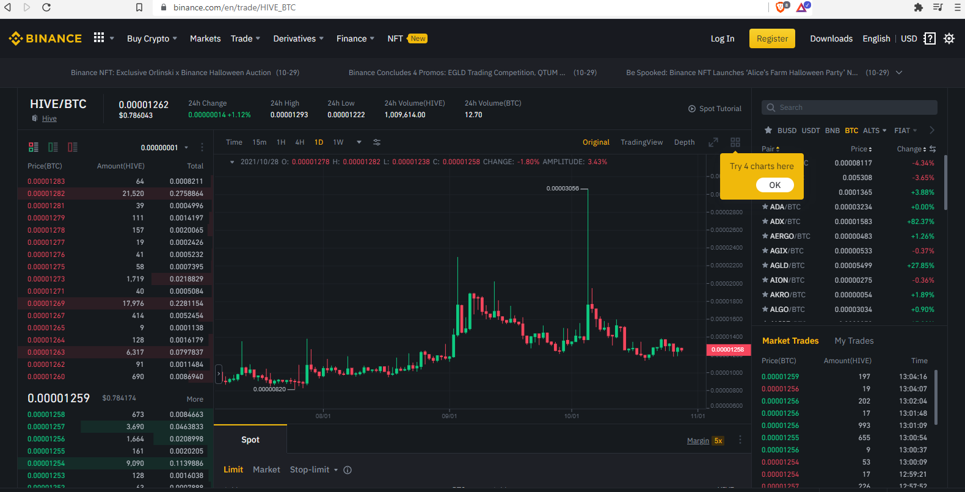Click the Brave Rewards triangle icon
Viewport: 965px width, 492px height.
(803, 7)
